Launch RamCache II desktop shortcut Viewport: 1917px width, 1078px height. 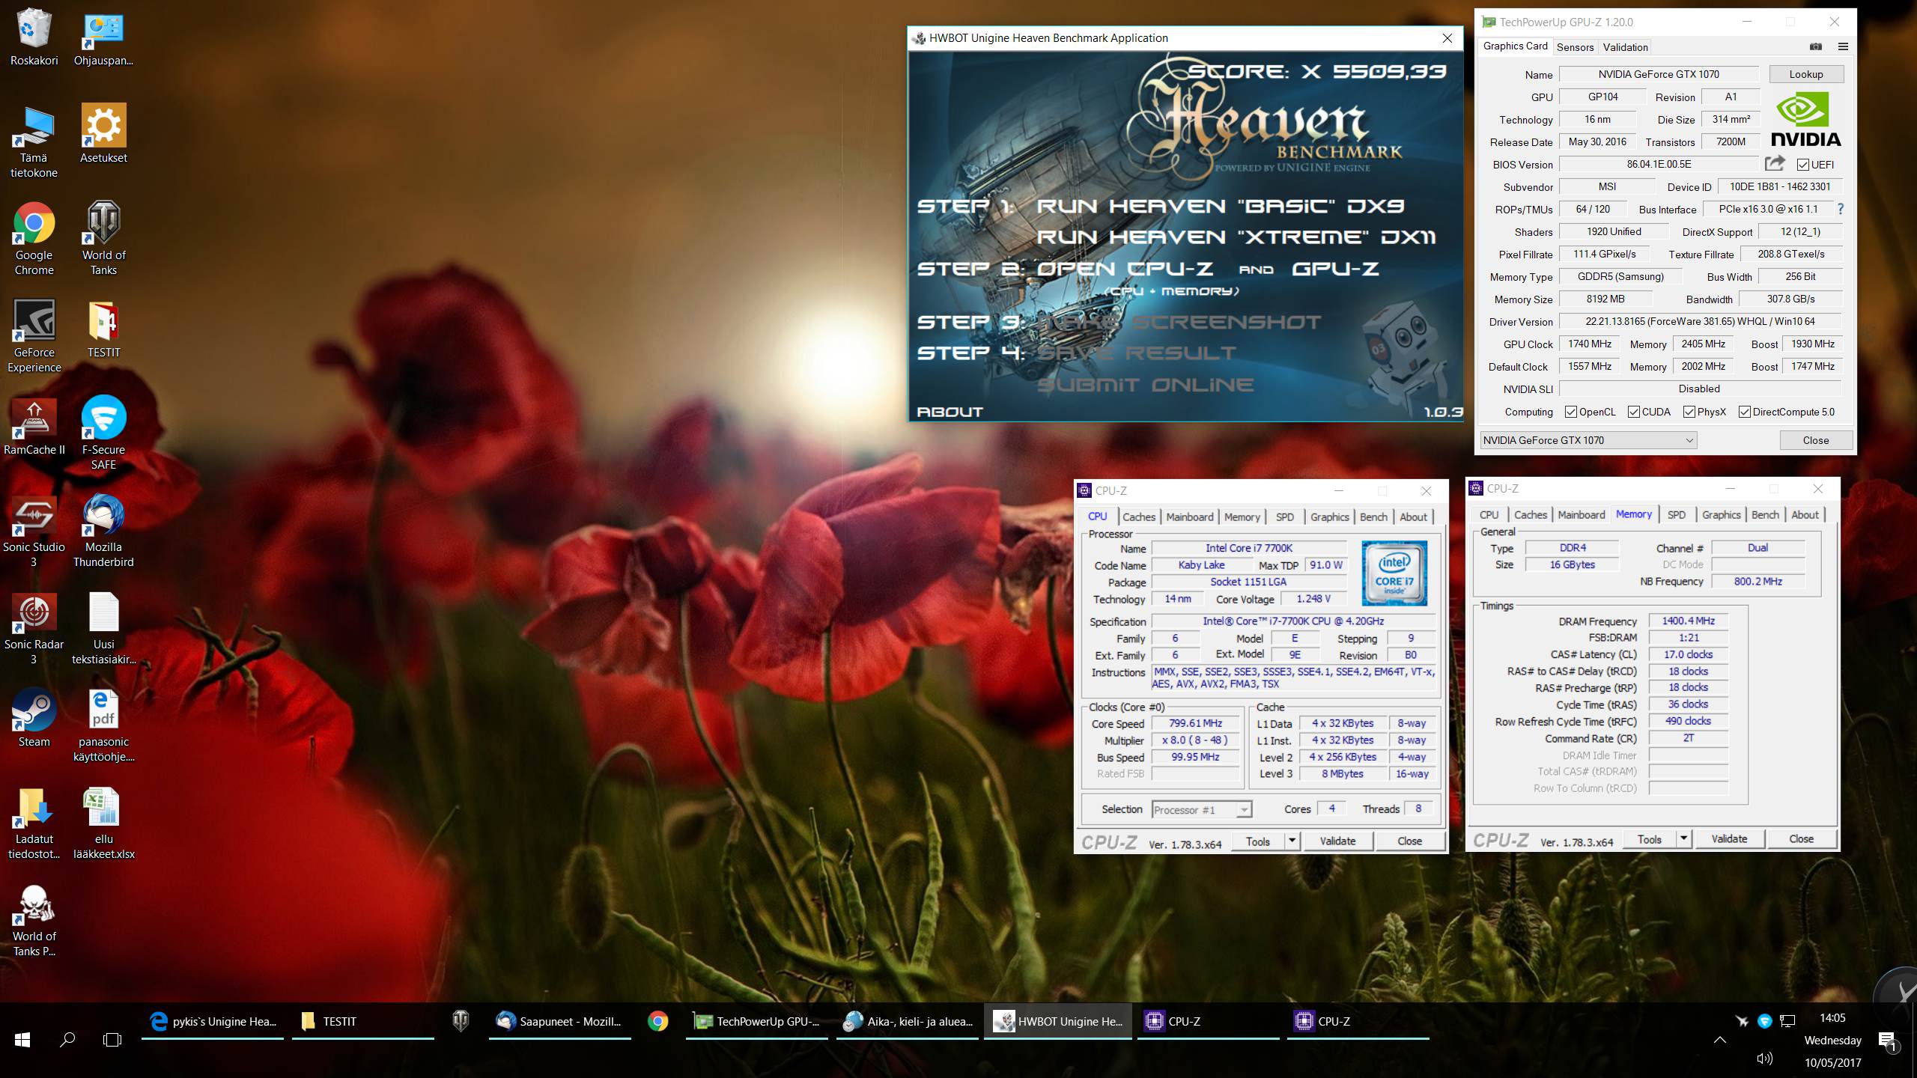(x=34, y=427)
